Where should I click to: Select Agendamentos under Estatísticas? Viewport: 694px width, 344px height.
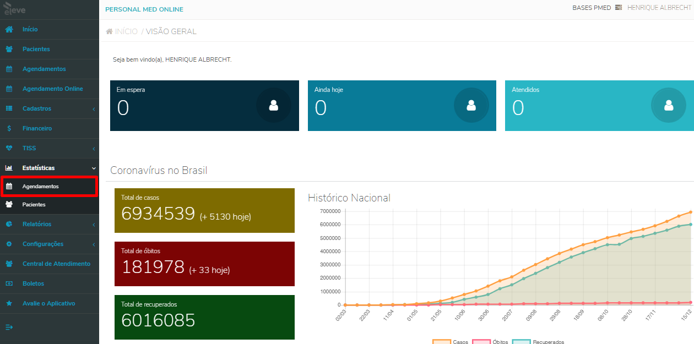click(50, 187)
